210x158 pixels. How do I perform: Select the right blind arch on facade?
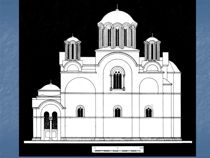tap(149, 86)
